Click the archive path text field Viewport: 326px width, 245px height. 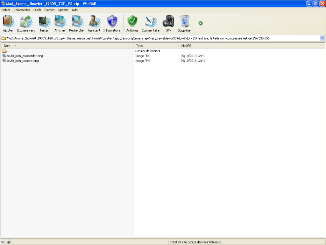(x=163, y=38)
